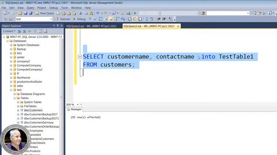This screenshot has width=277, height=155.
Task: Open the Query menu
Action: click(x=30, y=8)
